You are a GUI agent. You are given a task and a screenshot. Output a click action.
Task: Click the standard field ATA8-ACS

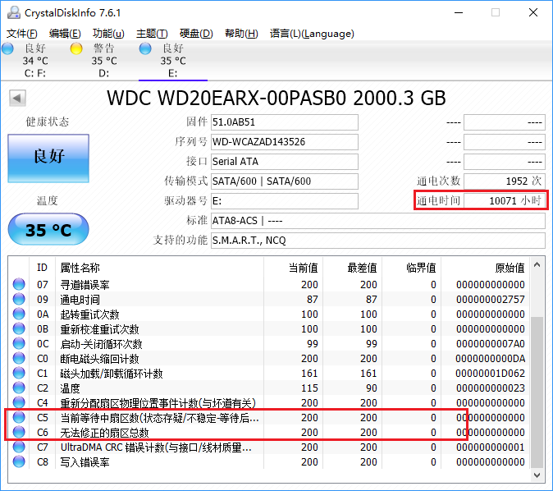point(378,221)
